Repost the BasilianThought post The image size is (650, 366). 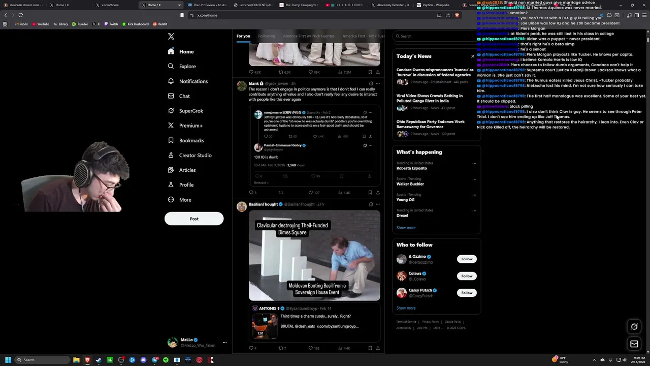coord(282,348)
